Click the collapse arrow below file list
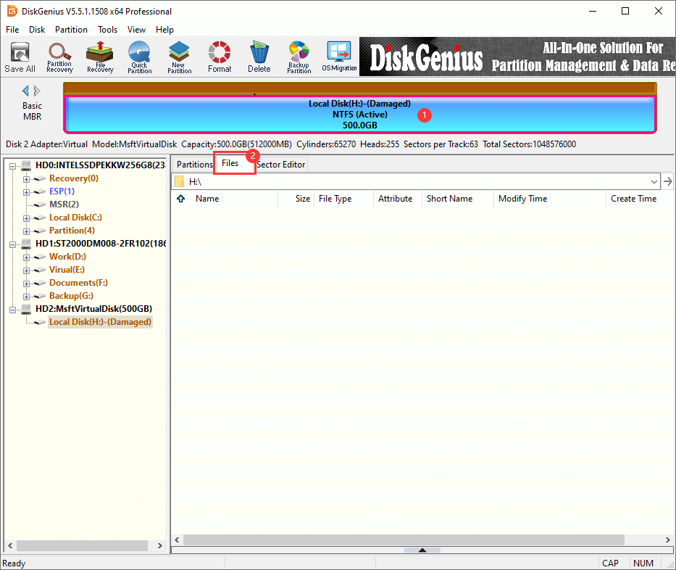Screen dimensions: 676x570 422,550
